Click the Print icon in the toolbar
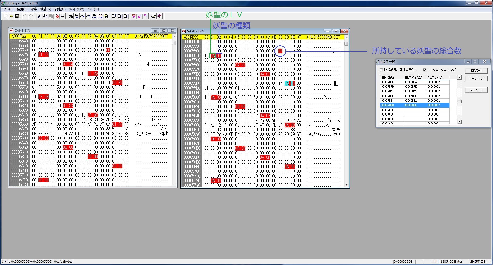Image resolution: width=493 pixels, height=265 pixels. 153,16
